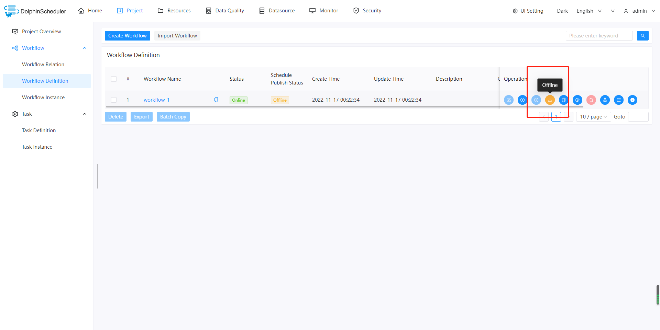Click the UI Setting gear option
Screen dimensions: 660x330
(528, 11)
